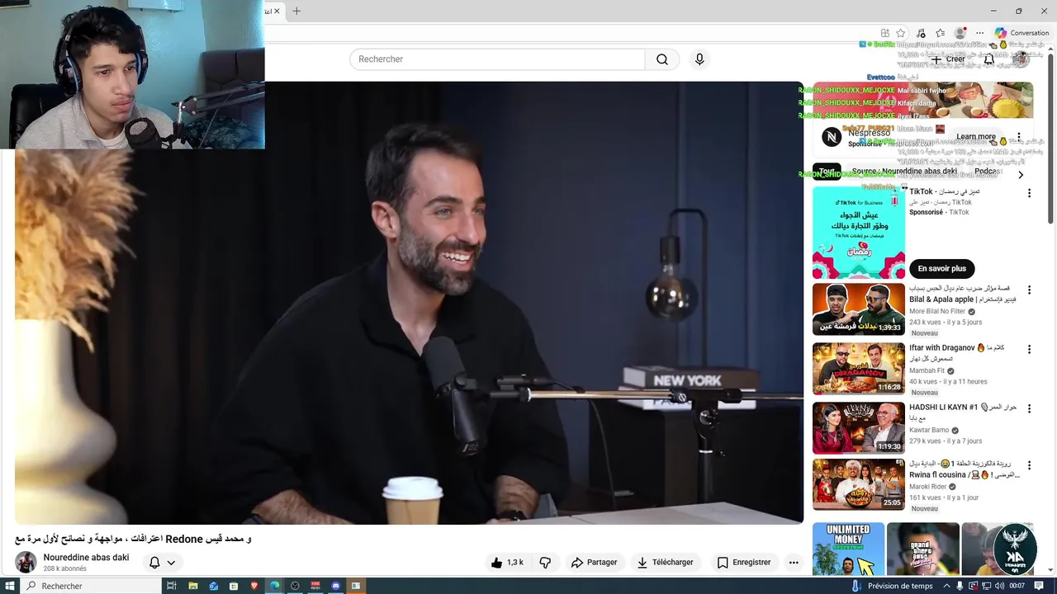This screenshot has height=594, width=1057.
Task: Switch to Microsoft Edge in taskbar
Action: click(275, 586)
